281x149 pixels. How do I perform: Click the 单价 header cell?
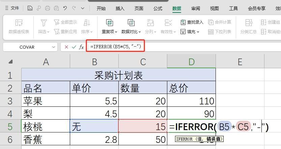point(94,88)
